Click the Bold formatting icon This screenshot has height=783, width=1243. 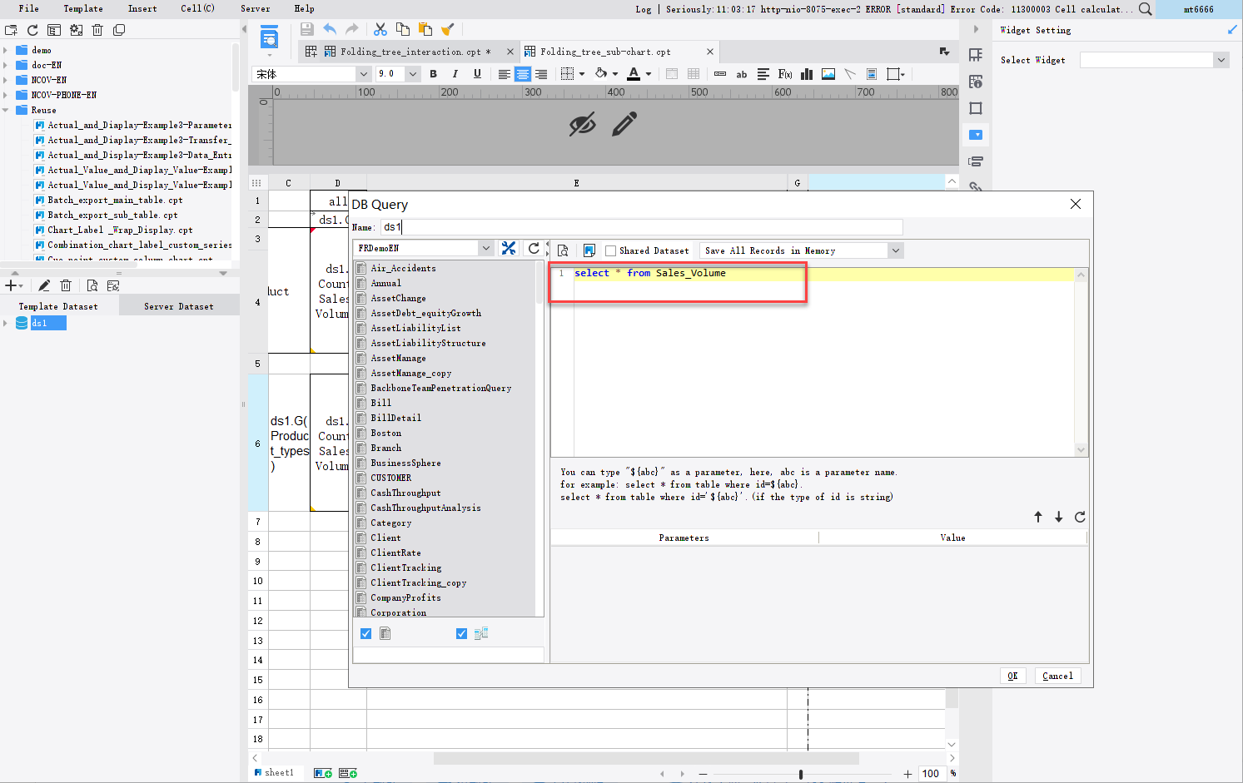[433, 74]
